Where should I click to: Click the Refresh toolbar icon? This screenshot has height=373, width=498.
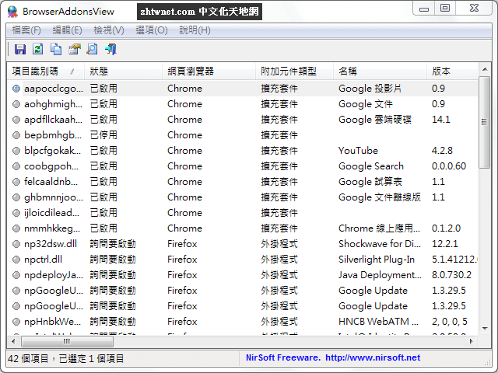click(38, 49)
